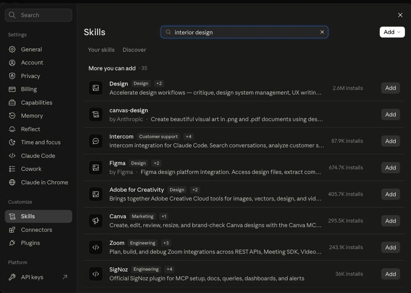Click the Cowork list icon
Viewport: 411px width, 293px height.
[x=12, y=169]
